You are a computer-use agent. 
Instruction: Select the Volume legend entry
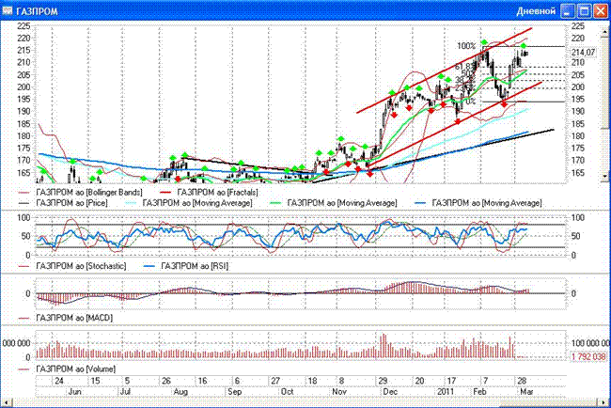pos(67,369)
